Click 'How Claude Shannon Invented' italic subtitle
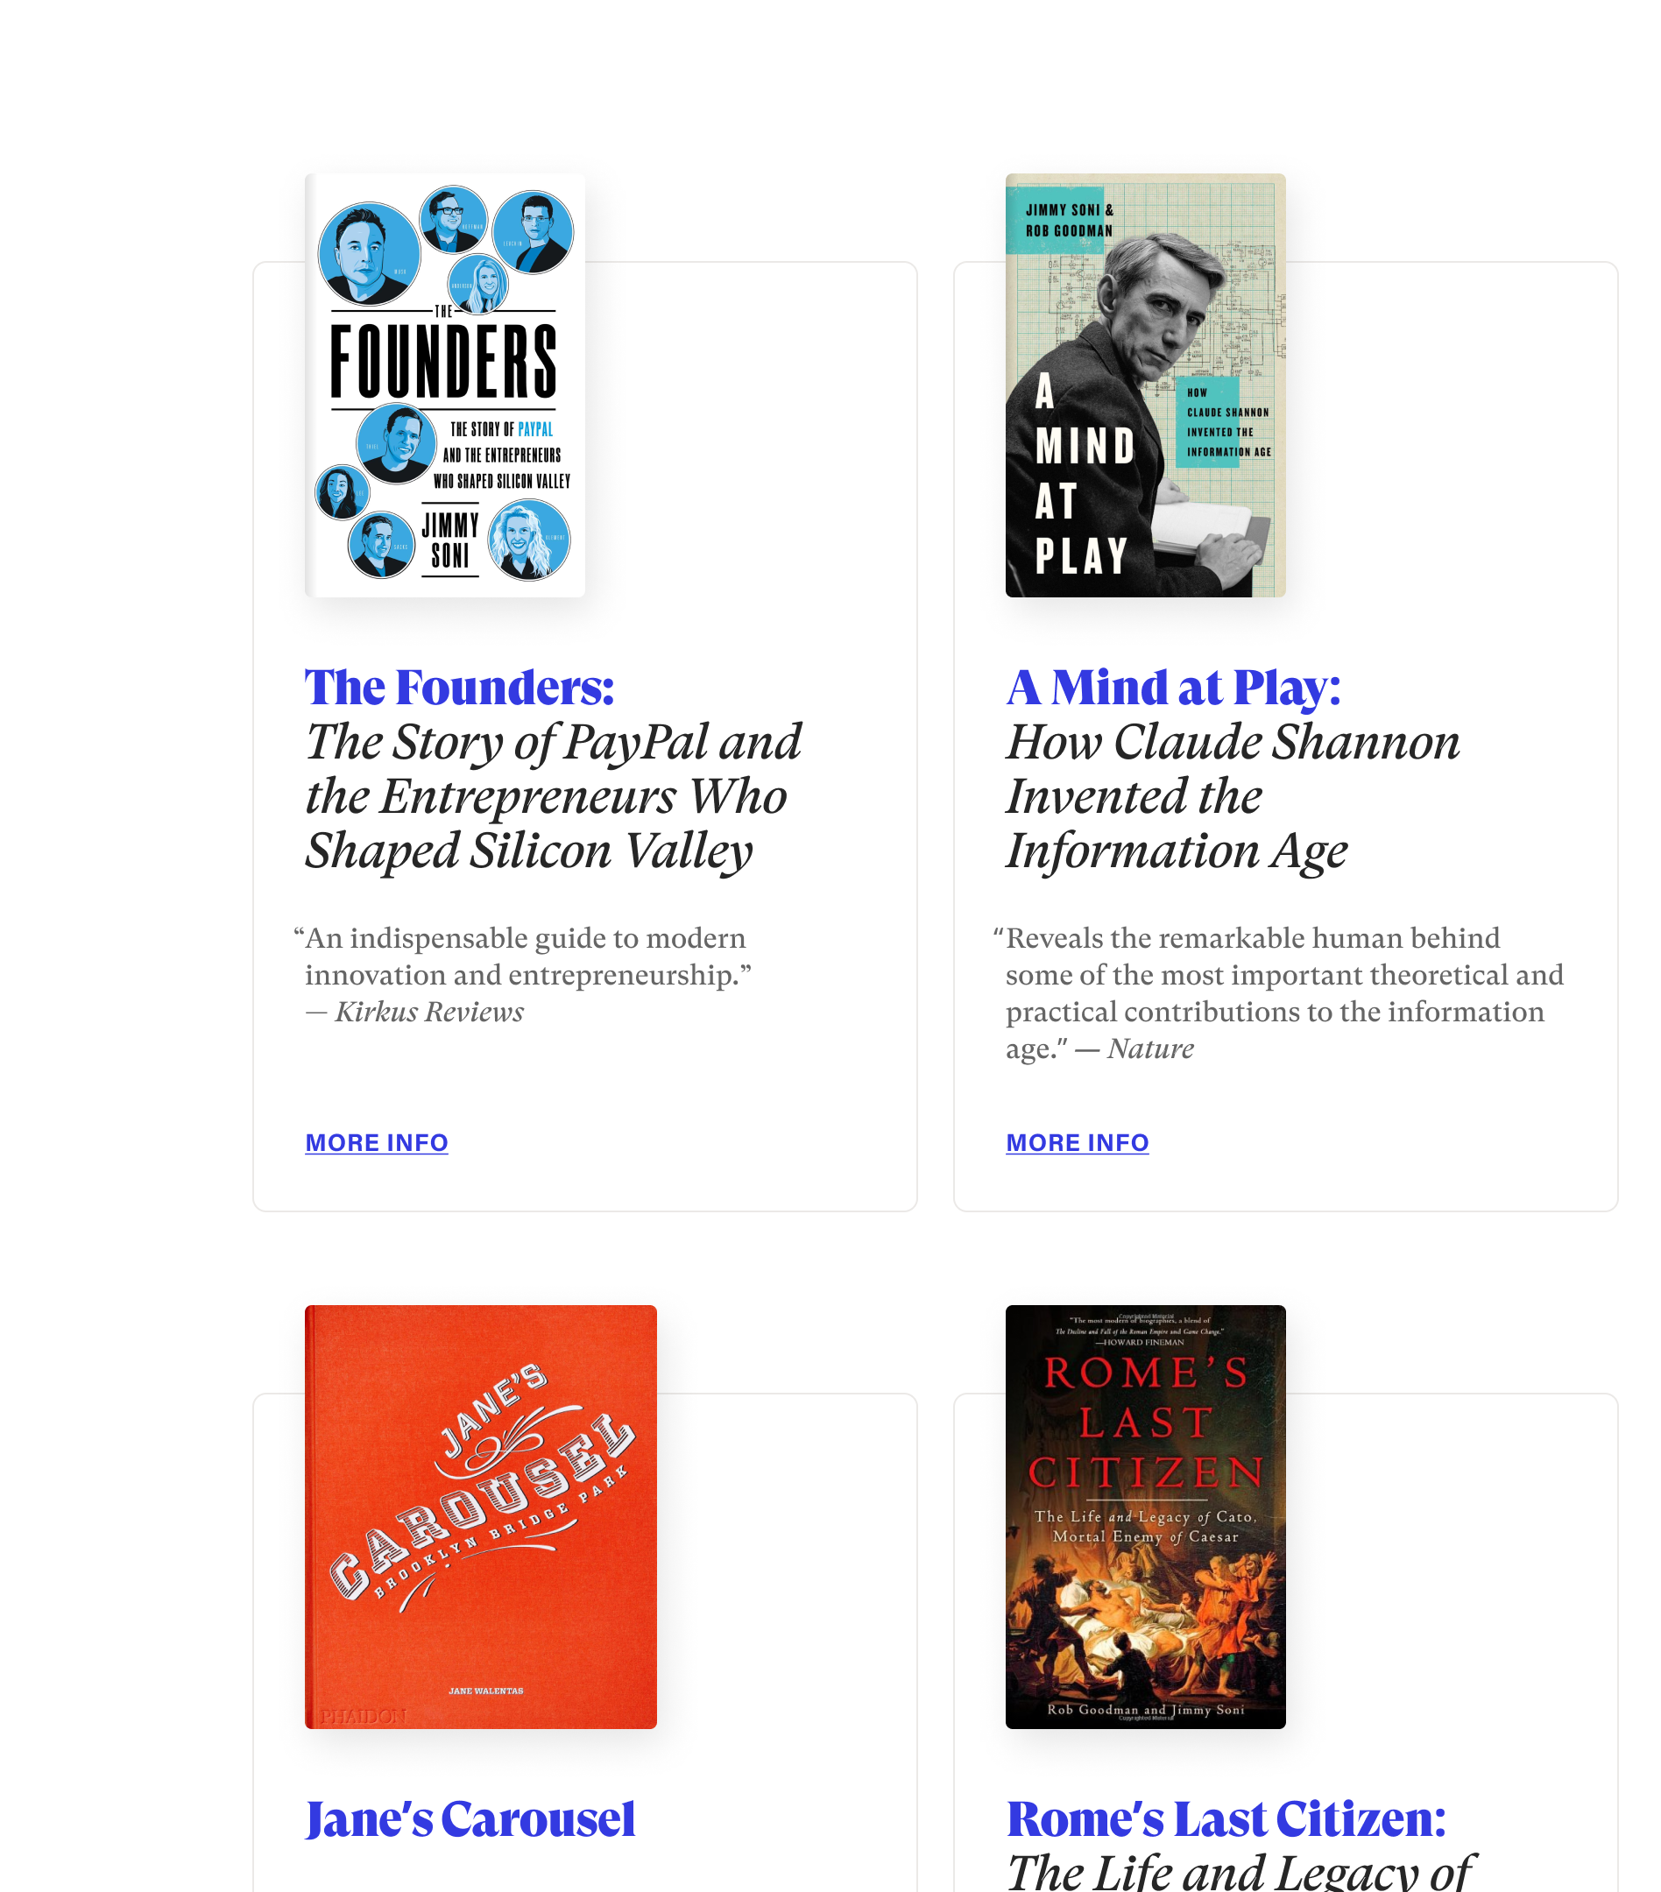This screenshot has height=1892, width=1661. (x=1233, y=796)
